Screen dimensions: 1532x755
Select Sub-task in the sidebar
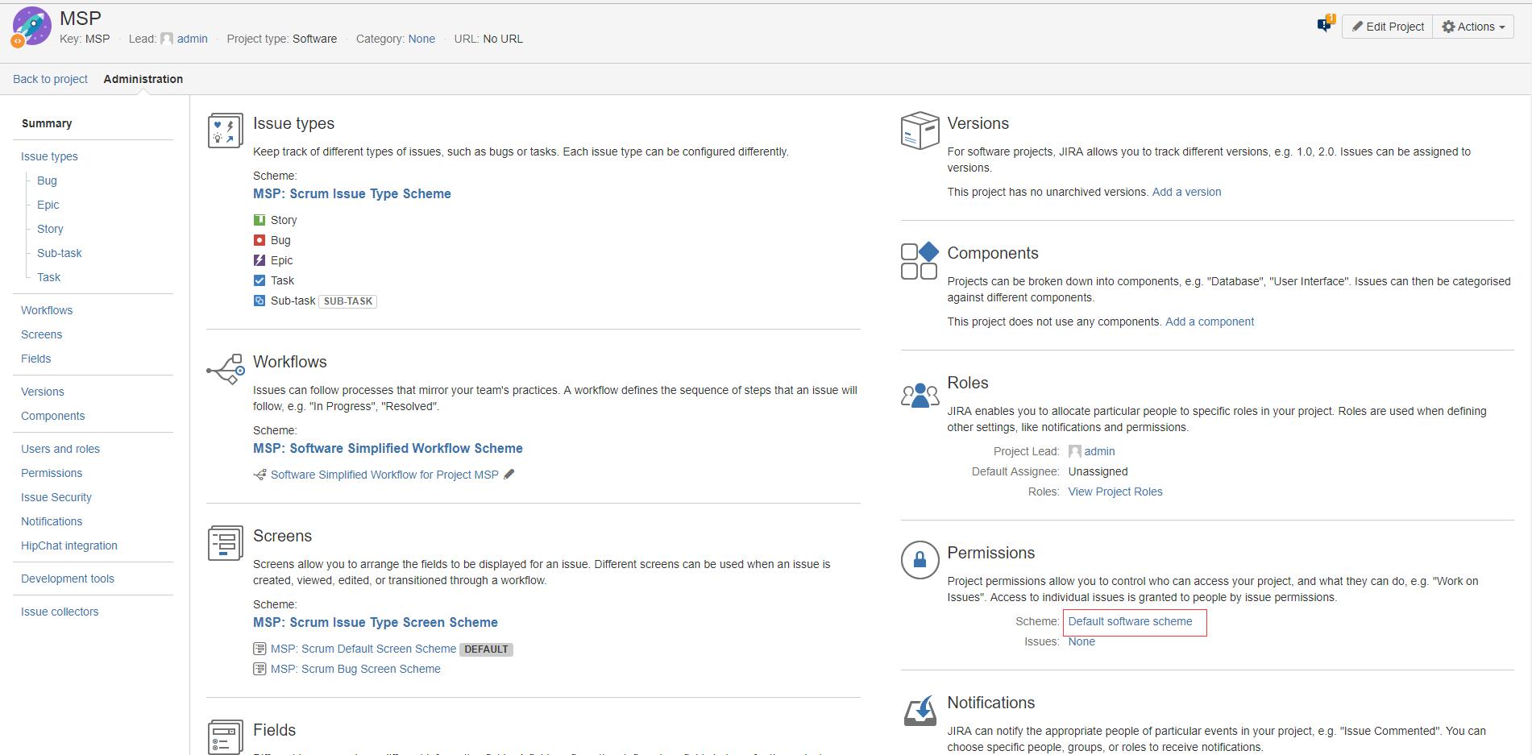[x=60, y=253]
